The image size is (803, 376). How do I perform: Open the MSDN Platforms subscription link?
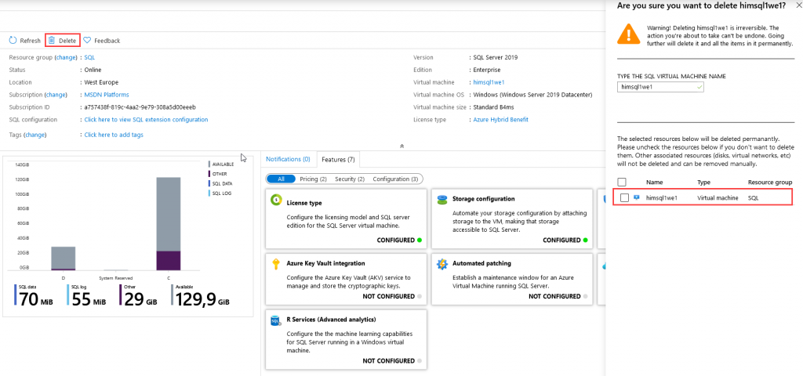pos(107,95)
